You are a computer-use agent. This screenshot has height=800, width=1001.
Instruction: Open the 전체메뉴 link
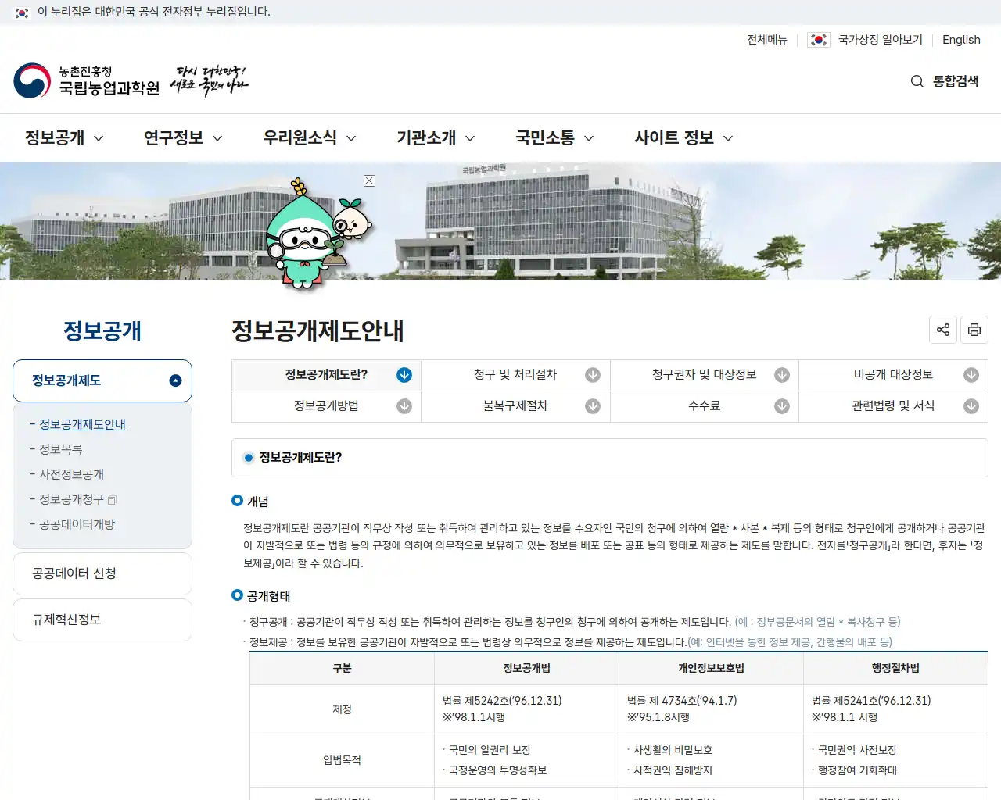[766, 40]
